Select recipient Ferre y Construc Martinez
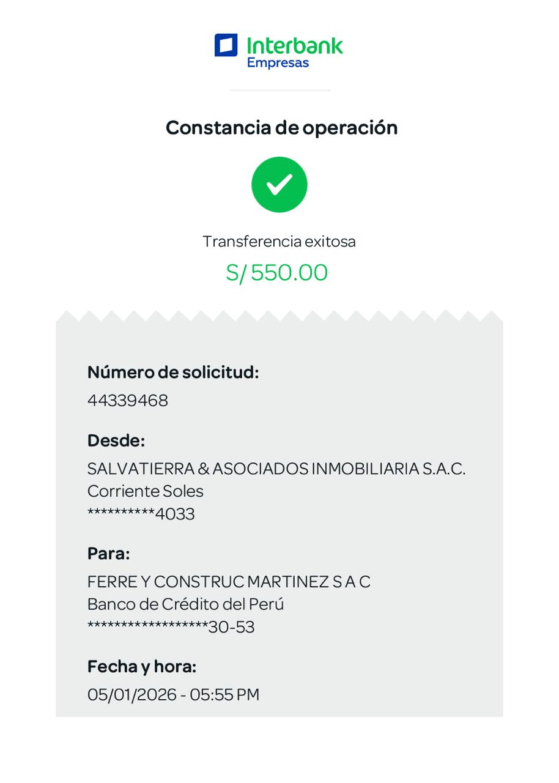The image size is (559, 783). click(229, 581)
